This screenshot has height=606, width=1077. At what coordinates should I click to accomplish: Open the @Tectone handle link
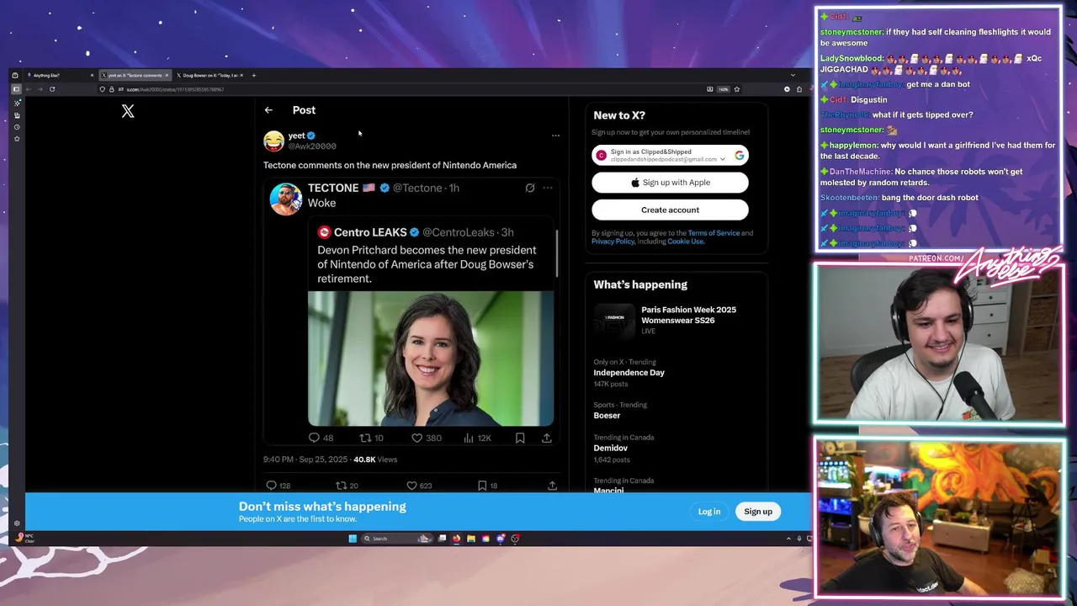pyautogui.click(x=417, y=188)
